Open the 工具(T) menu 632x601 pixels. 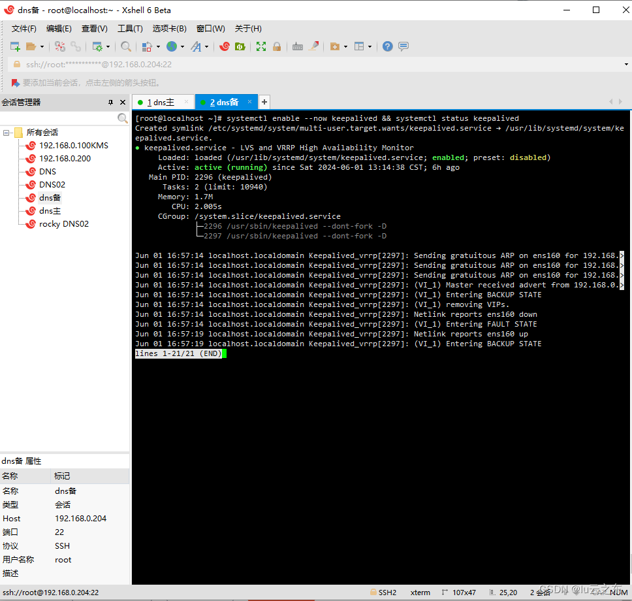[x=130, y=29]
